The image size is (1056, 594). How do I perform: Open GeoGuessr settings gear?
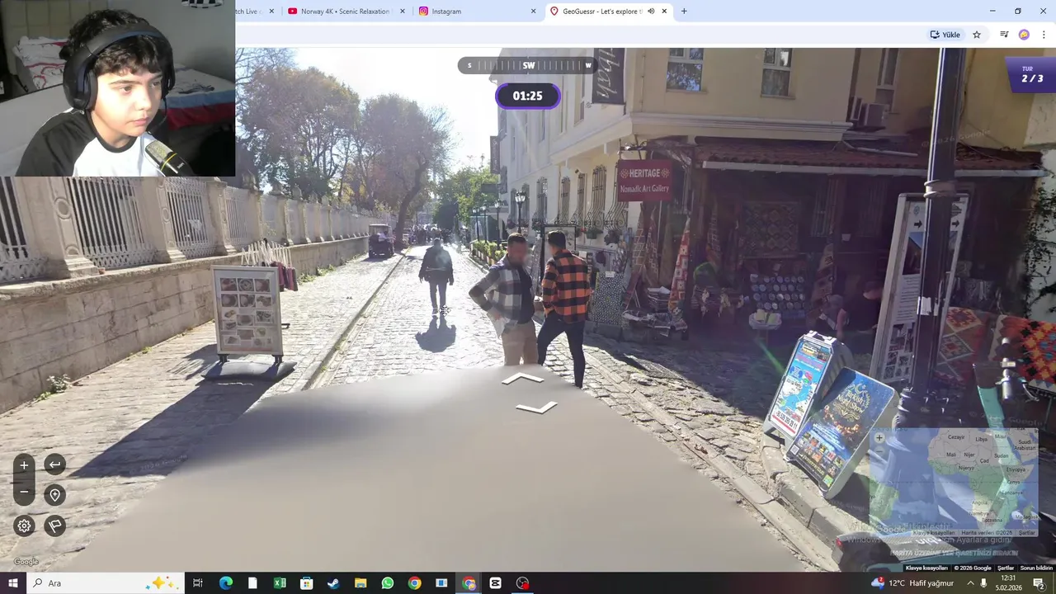(24, 526)
